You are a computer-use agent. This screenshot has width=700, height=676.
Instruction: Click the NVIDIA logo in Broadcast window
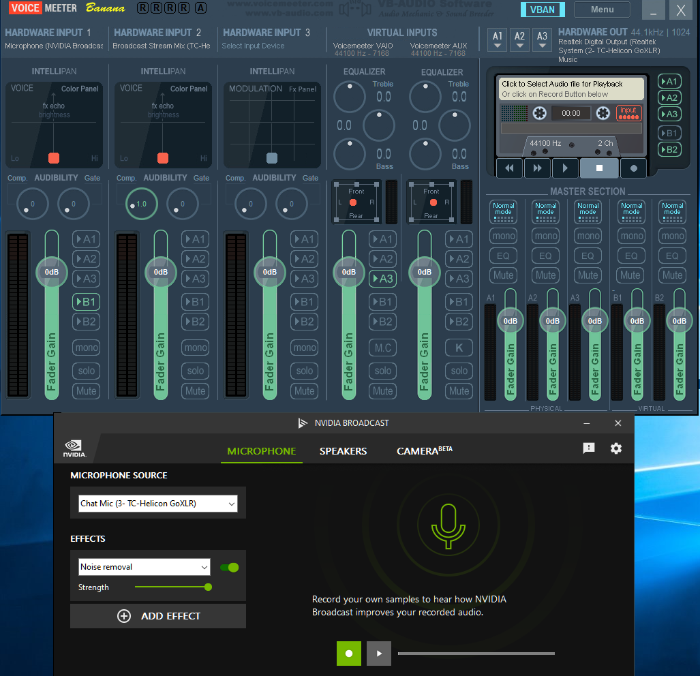[74, 448]
